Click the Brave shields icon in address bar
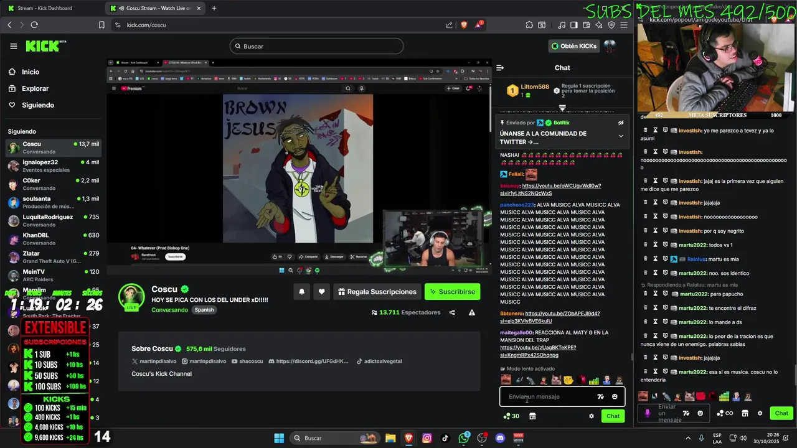The height and width of the screenshot is (448, 797). pos(464,25)
